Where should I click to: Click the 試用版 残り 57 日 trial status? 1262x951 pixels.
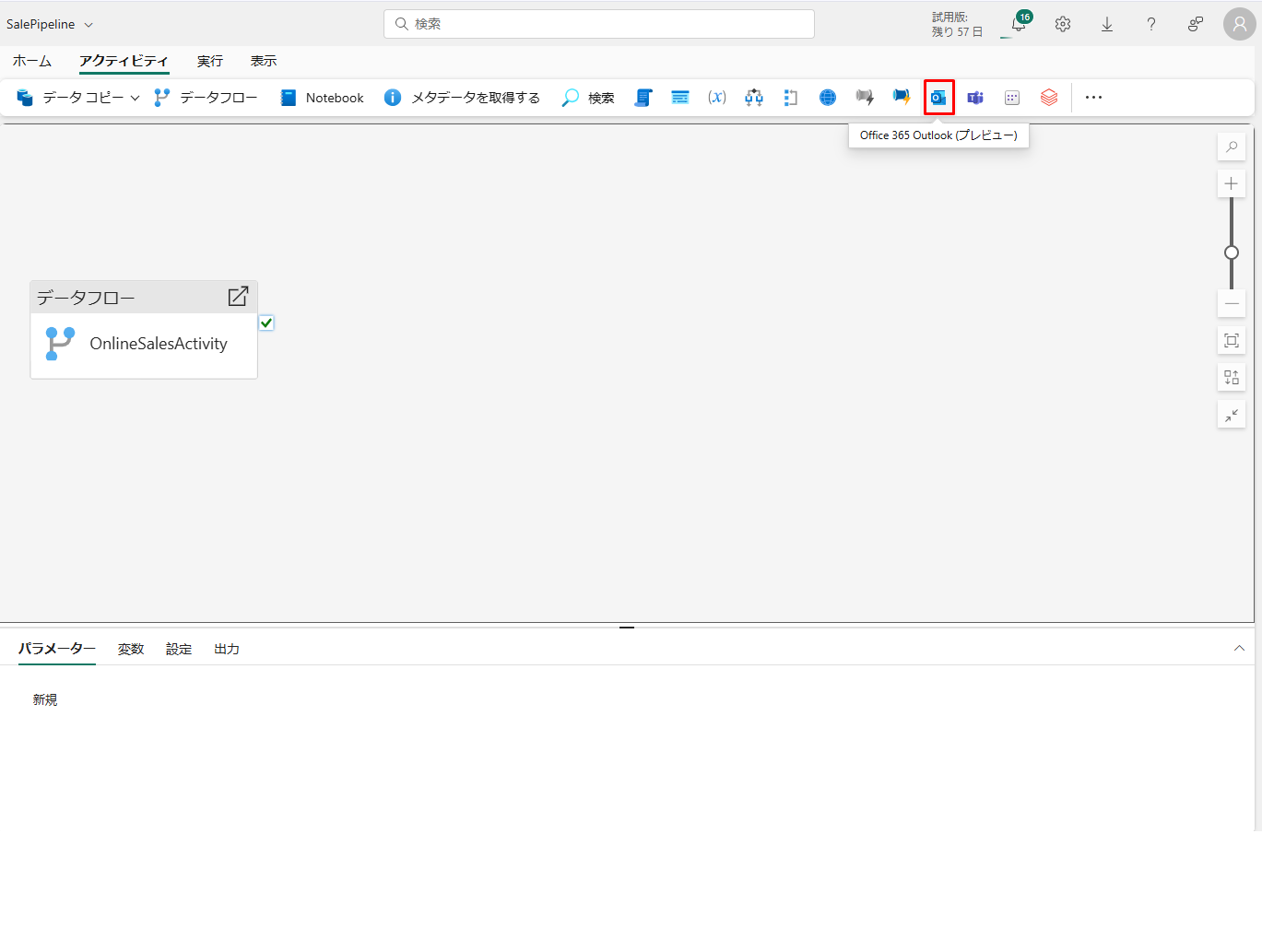[958, 25]
